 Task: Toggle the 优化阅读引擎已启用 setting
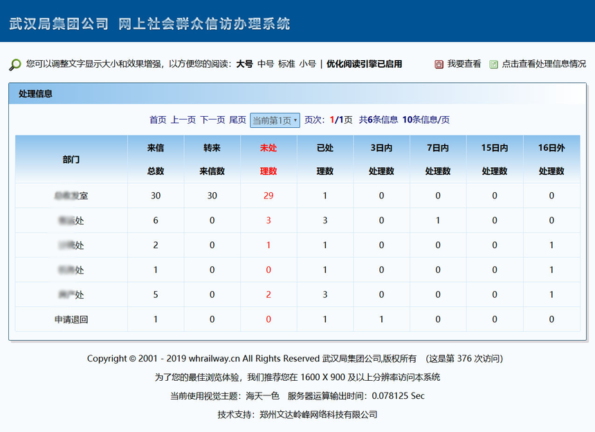coord(364,64)
